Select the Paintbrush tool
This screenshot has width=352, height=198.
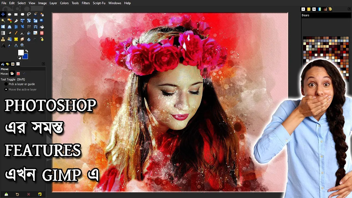[10, 33]
